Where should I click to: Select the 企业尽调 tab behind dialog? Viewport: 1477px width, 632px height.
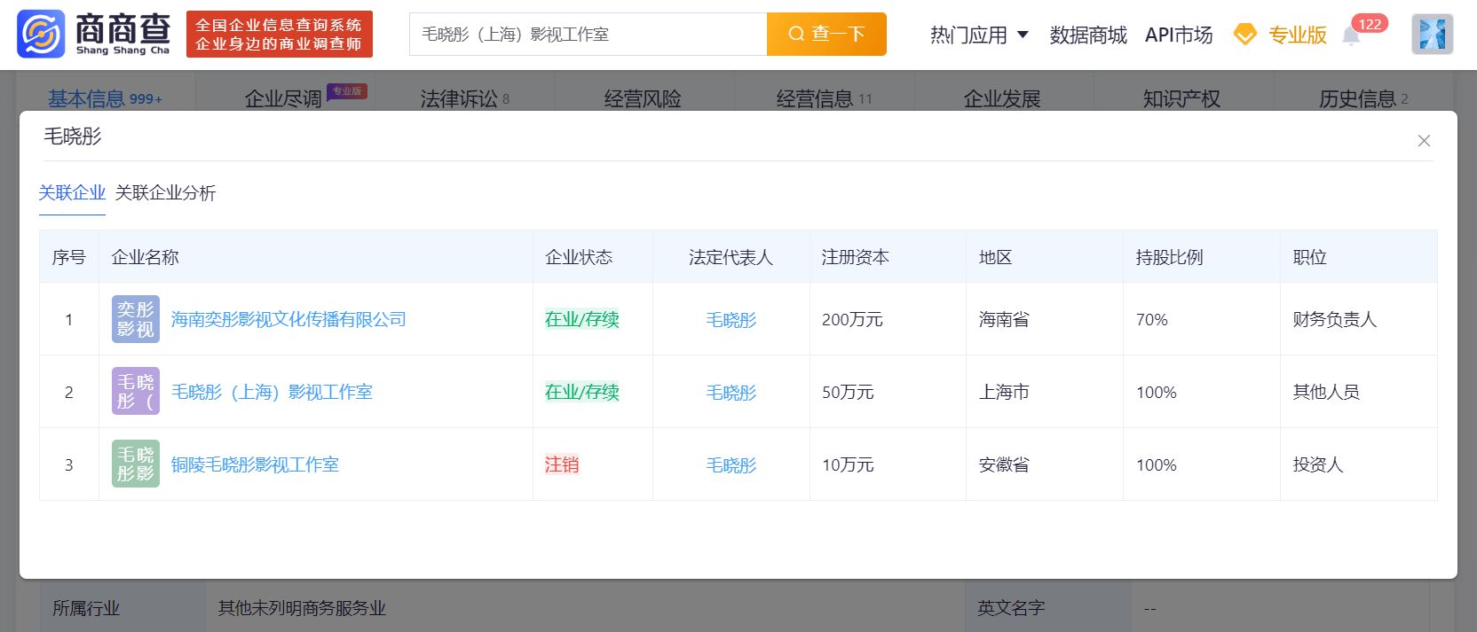[x=283, y=98]
